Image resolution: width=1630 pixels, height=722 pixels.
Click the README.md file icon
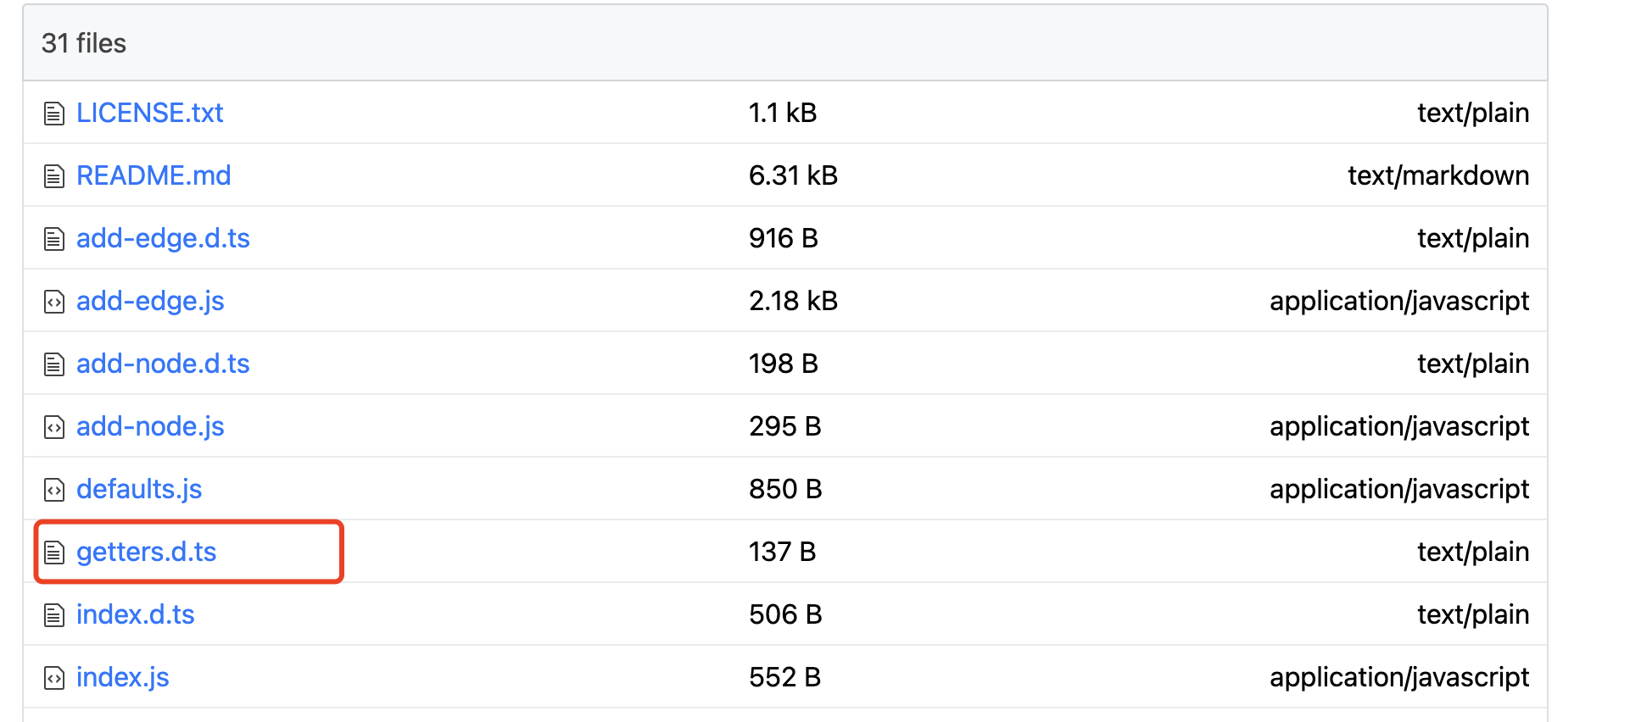pyautogui.click(x=54, y=176)
